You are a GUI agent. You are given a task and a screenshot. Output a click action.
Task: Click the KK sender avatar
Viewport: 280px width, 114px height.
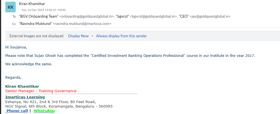pos(10,7)
